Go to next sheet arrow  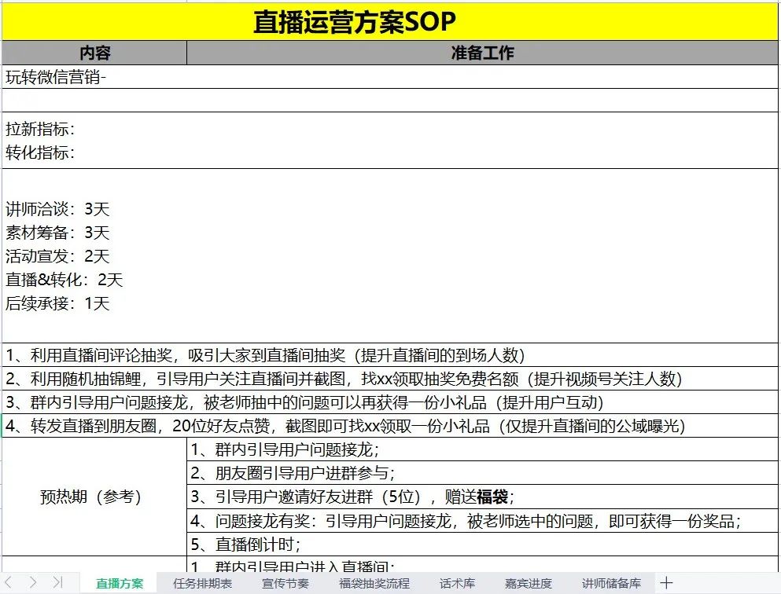point(32,582)
